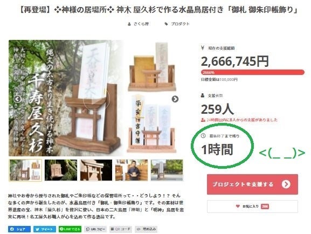
Task: Select the first thumbnail with shrine stands
Action: [x=25, y=170]
